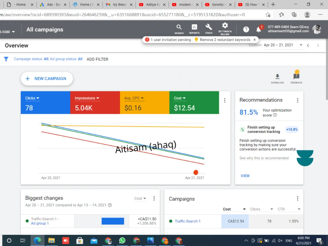Image resolution: width=328 pixels, height=246 pixels.
Task: Open Recommendations card three-dot menu
Action: tap(297, 100)
